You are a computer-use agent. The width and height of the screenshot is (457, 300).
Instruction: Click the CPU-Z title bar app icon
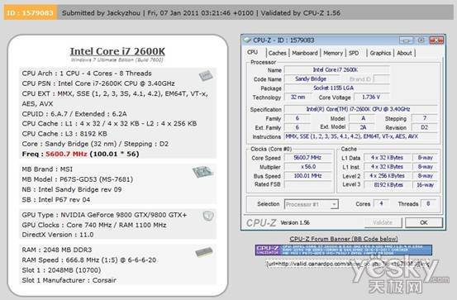pyautogui.click(x=247, y=40)
